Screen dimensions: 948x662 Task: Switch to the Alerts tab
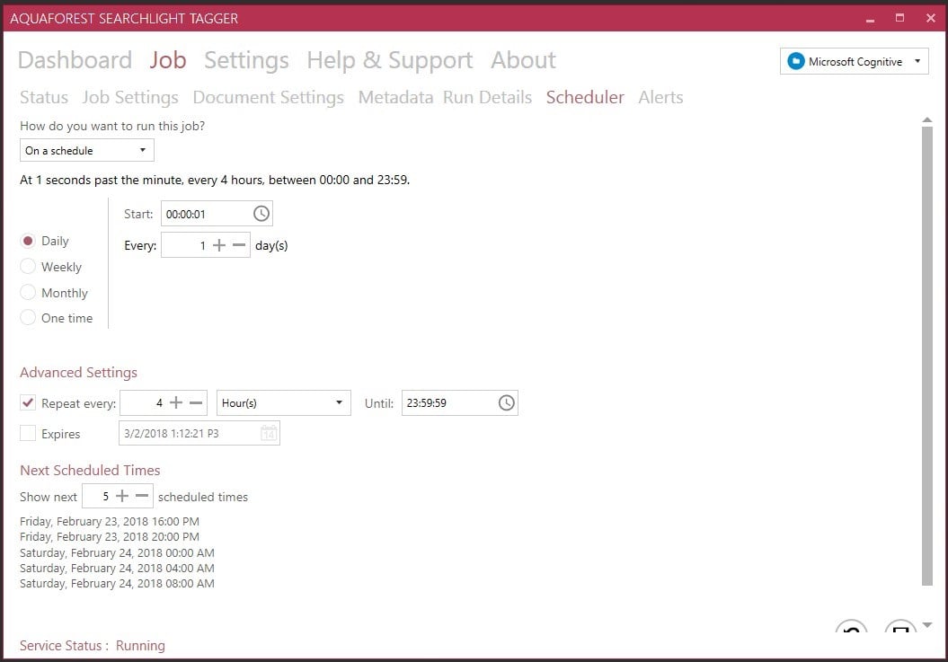tap(660, 98)
